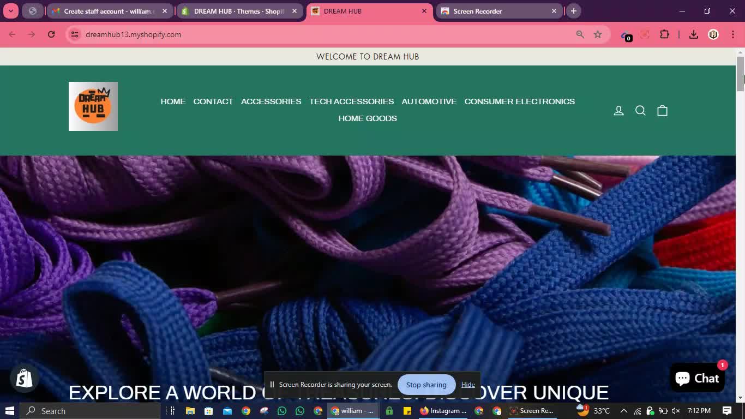The width and height of the screenshot is (745, 419).
Task: Open browser Extensions puzzle icon
Action: 664,34
